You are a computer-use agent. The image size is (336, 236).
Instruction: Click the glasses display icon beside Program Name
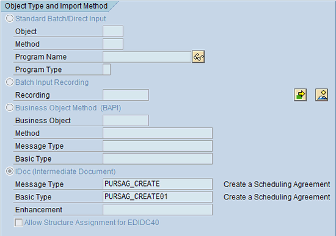(x=198, y=57)
